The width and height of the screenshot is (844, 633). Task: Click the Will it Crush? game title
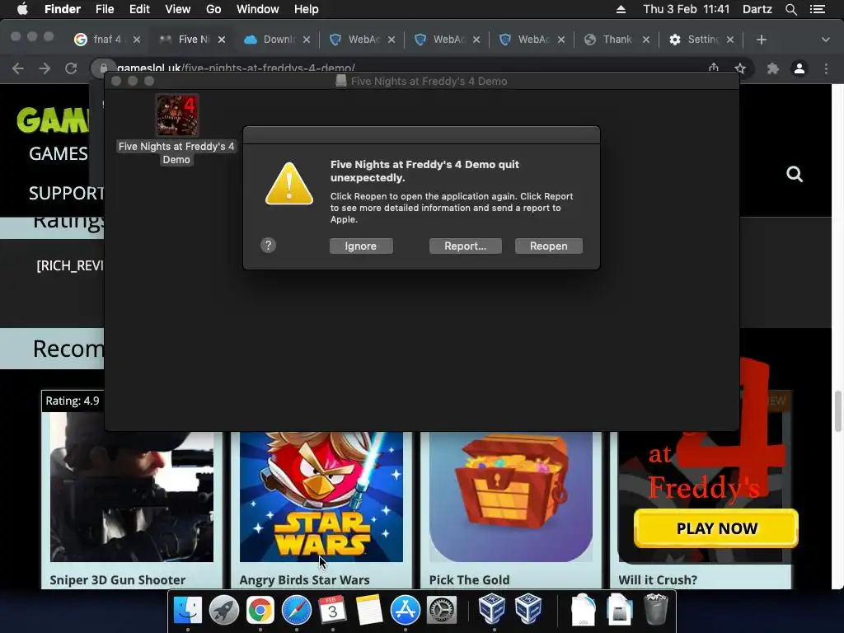[x=658, y=579]
